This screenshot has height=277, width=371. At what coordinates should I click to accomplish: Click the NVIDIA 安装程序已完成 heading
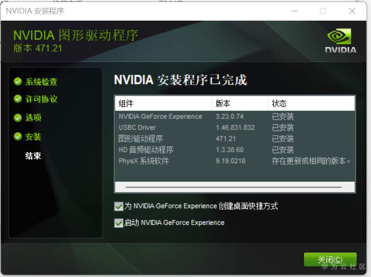(x=180, y=80)
